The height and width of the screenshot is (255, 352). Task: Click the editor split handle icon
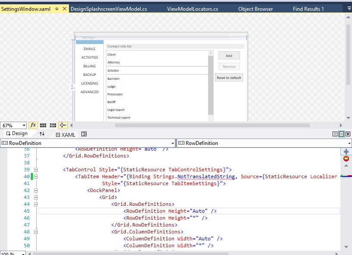click(346, 151)
